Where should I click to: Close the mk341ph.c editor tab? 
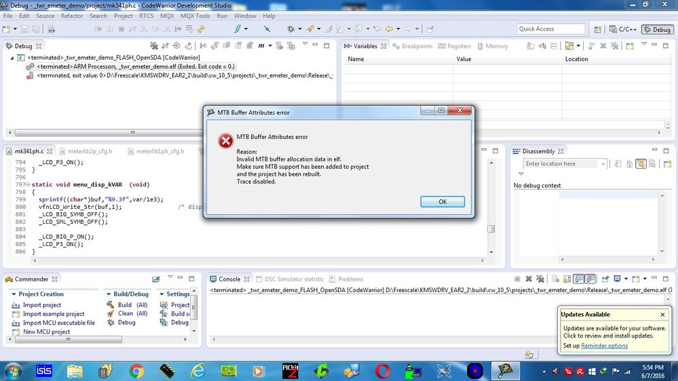tap(50, 151)
